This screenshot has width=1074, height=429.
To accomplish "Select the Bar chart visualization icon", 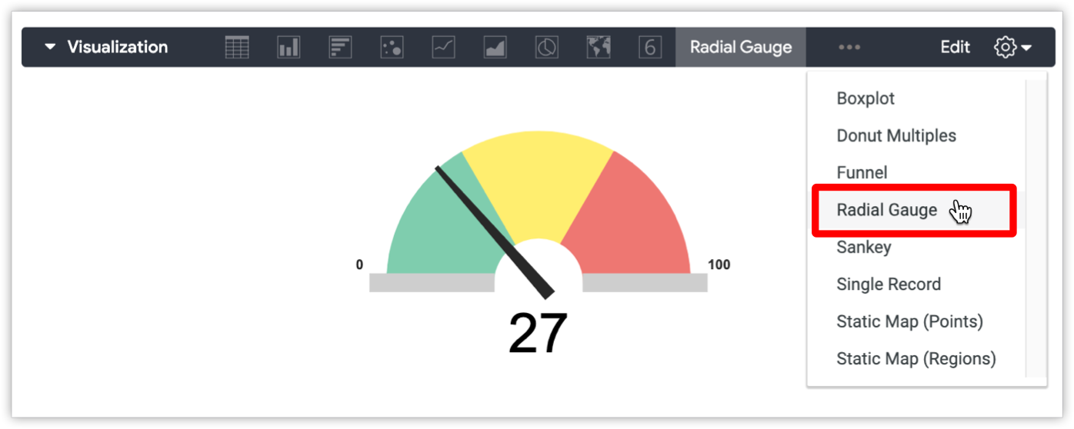I will [x=340, y=48].
